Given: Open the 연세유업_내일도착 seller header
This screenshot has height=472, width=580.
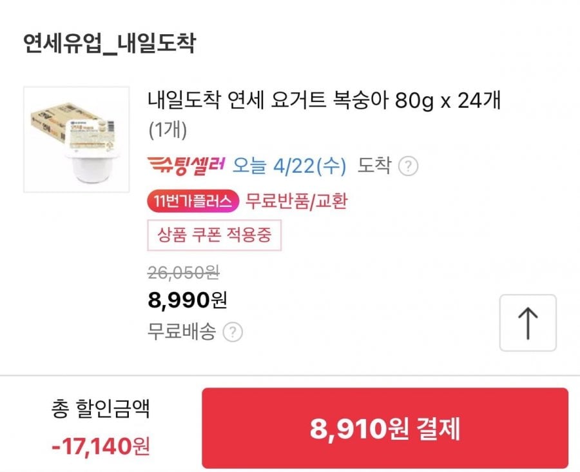Looking at the screenshot, I should [x=110, y=44].
